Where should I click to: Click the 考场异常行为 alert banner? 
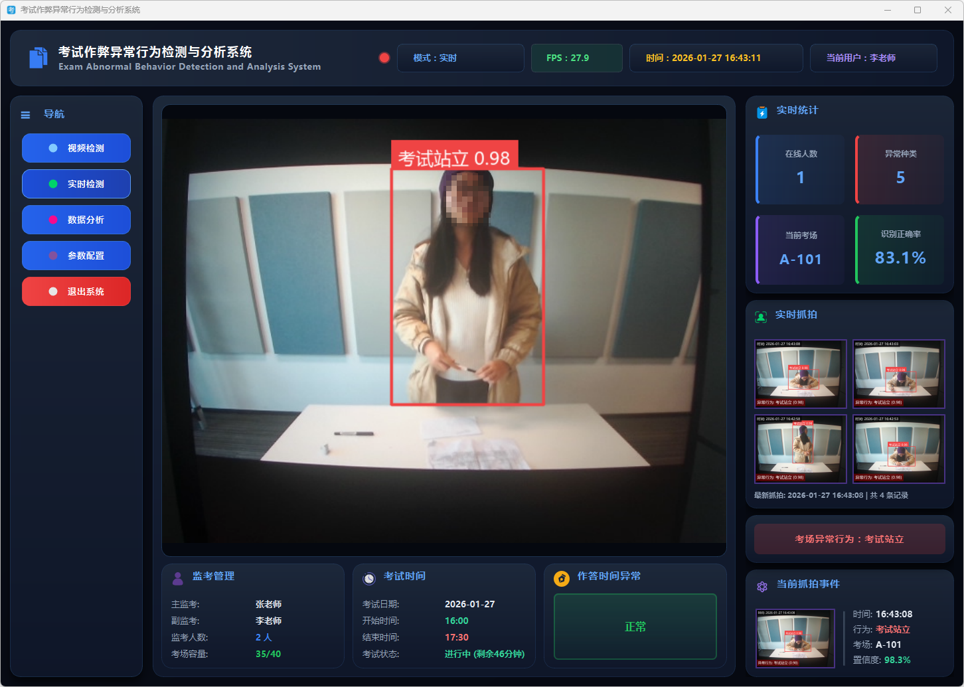click(849, 539)
